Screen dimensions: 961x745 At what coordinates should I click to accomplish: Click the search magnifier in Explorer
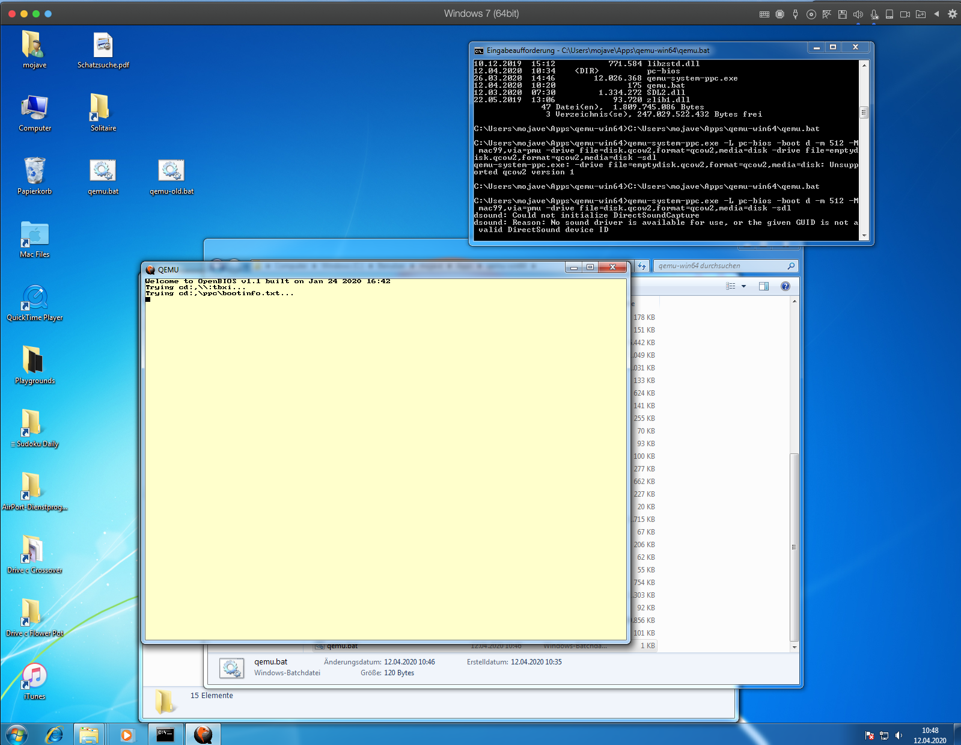pyautogui.click(x=791, y=266)
